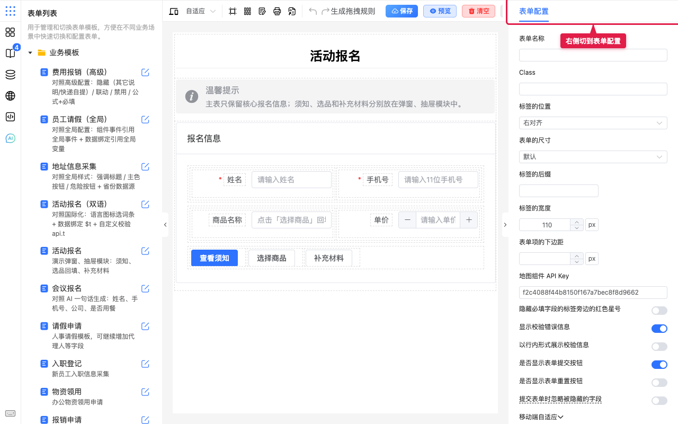This screenshot has height=424, width=678.
Task: Click the edit note icon in toolbar
Action: click(262, 11)
